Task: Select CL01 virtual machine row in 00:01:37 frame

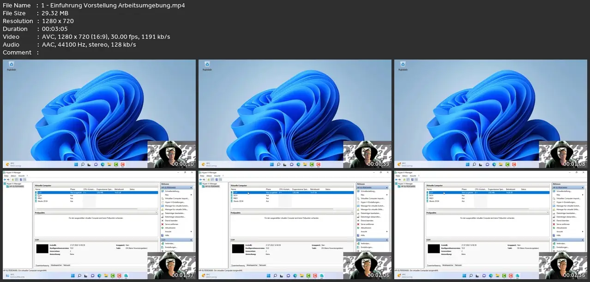Action: [96, 192]
